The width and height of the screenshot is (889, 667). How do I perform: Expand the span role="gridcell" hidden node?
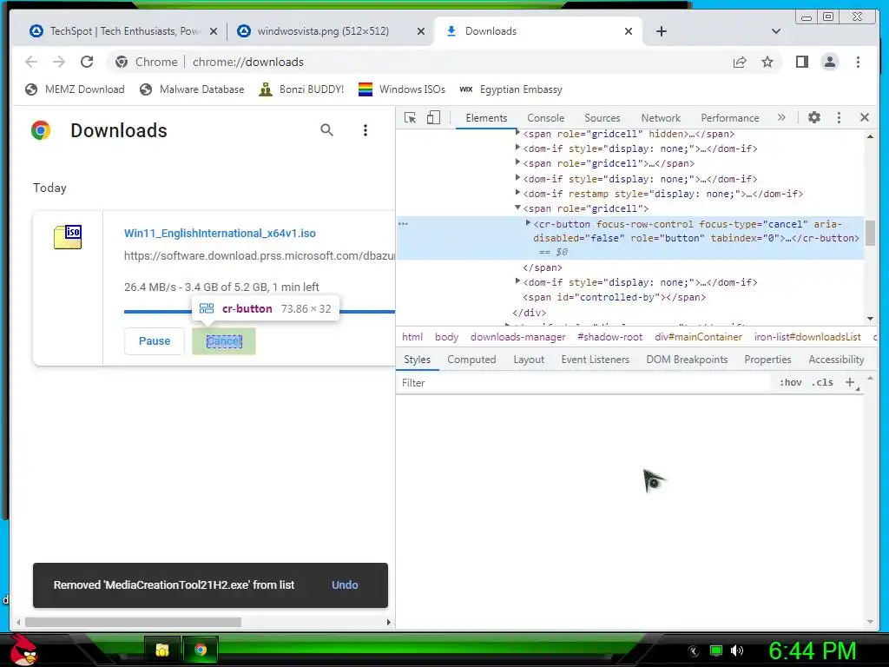517,133
